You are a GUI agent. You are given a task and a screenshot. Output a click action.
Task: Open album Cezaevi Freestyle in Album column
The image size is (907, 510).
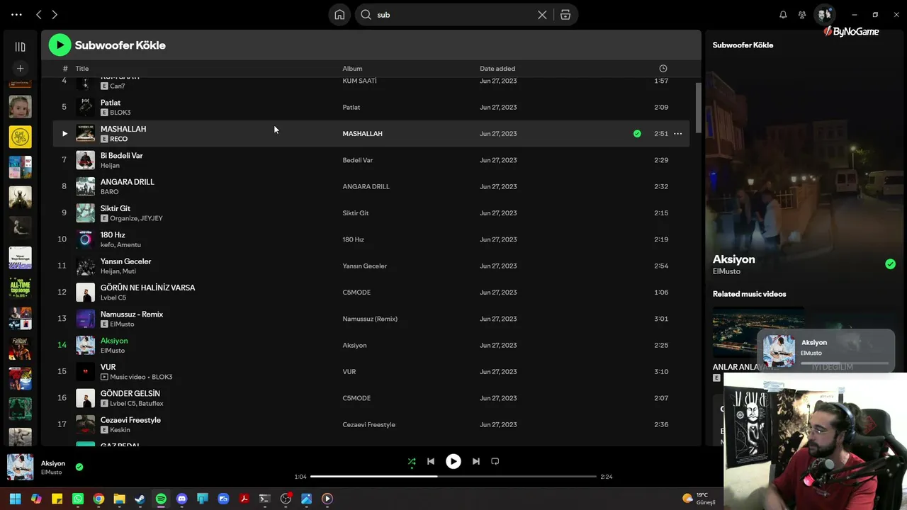[x=368, y=424]
